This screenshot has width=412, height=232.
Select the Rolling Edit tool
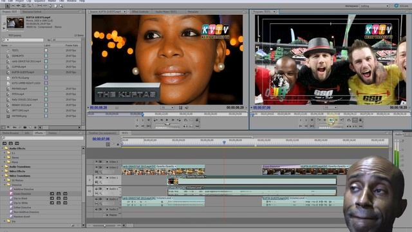coord(23,6)
